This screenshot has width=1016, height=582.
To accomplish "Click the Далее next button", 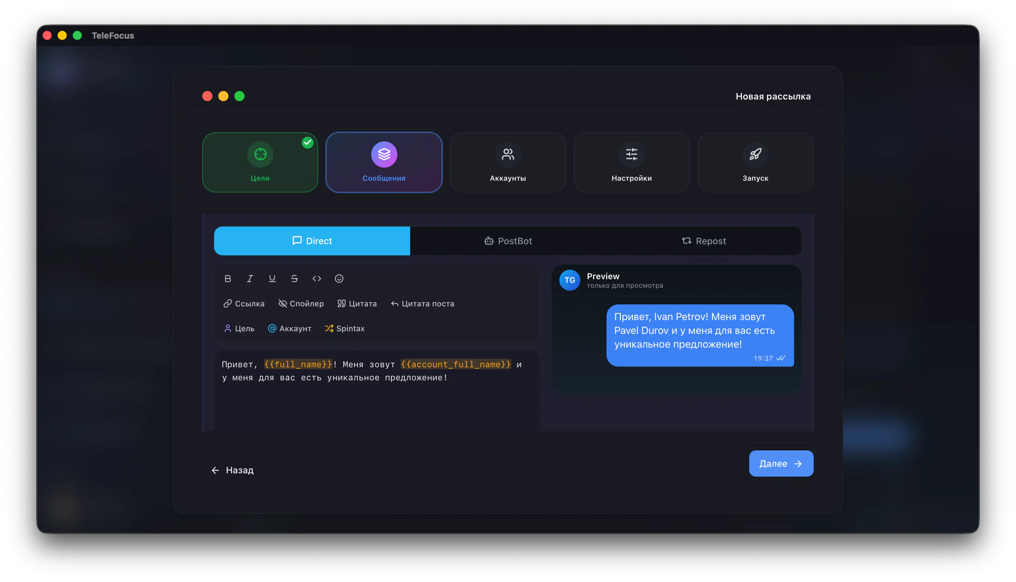I will [x=781, y=463].
